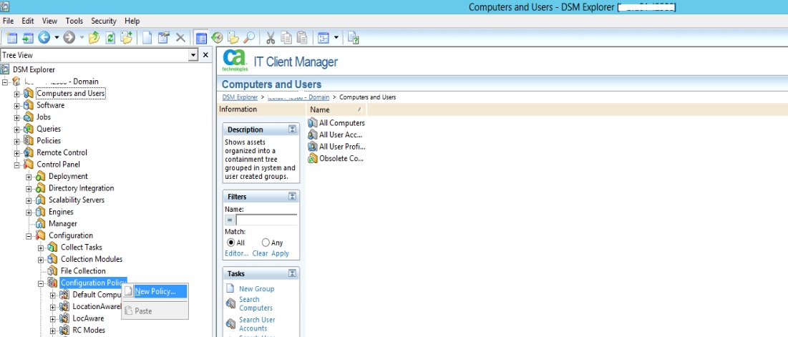Expand the Jobs tree node
788x337 pixels.
17,117
